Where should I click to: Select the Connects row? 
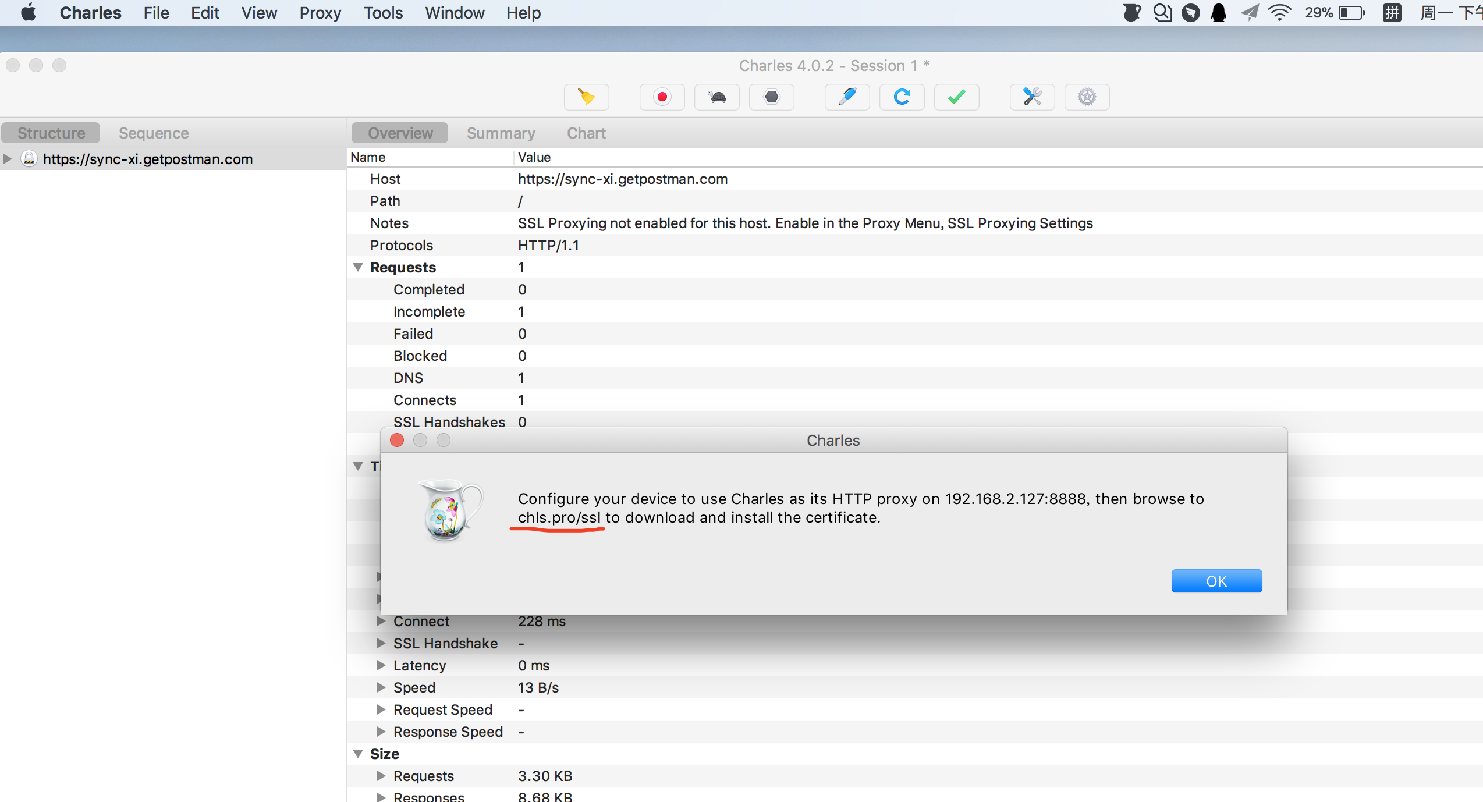(915, 400)
